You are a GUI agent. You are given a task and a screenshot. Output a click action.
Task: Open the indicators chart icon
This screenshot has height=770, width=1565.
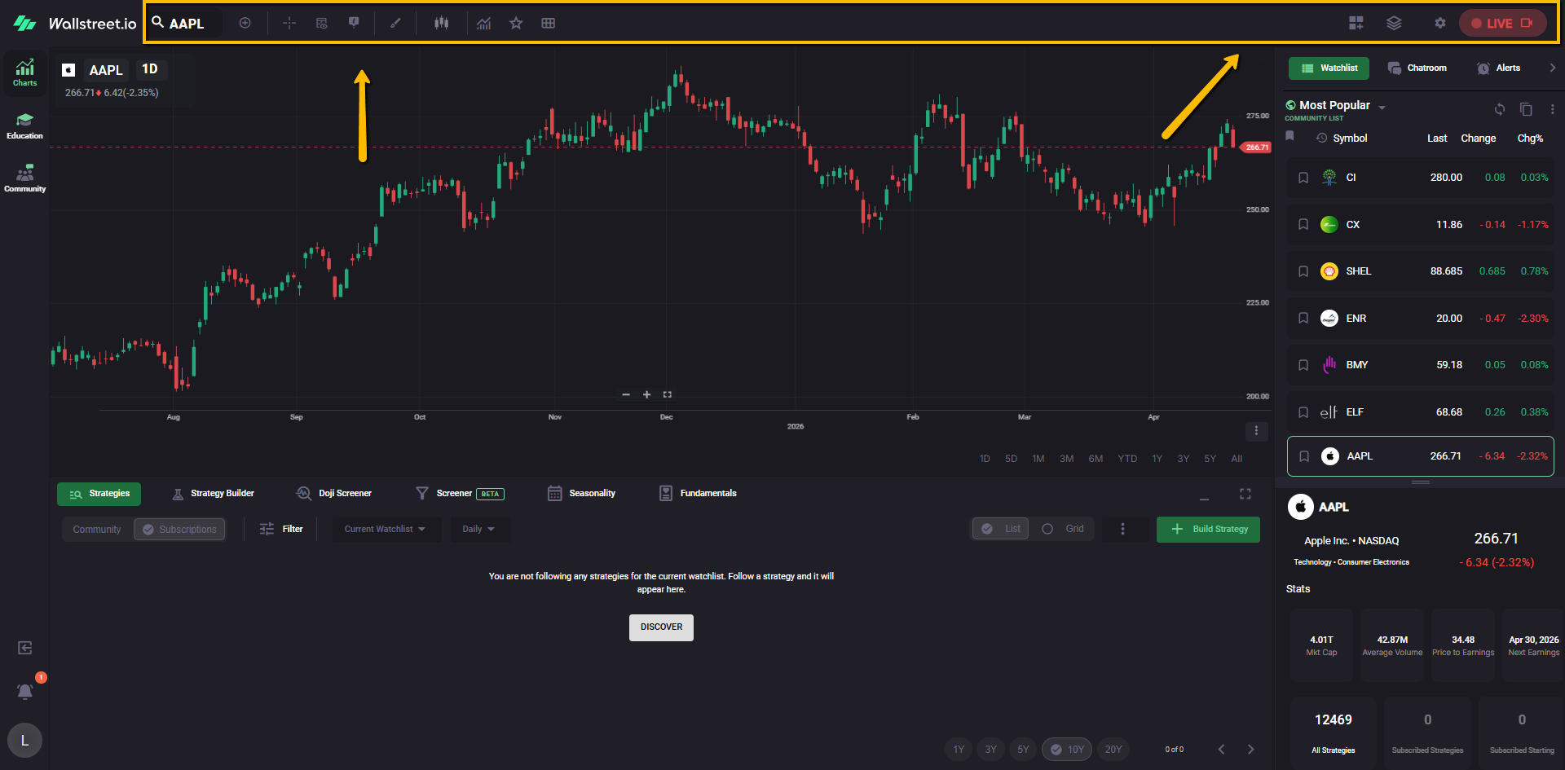pyautogui.click(x=484, y=24)
